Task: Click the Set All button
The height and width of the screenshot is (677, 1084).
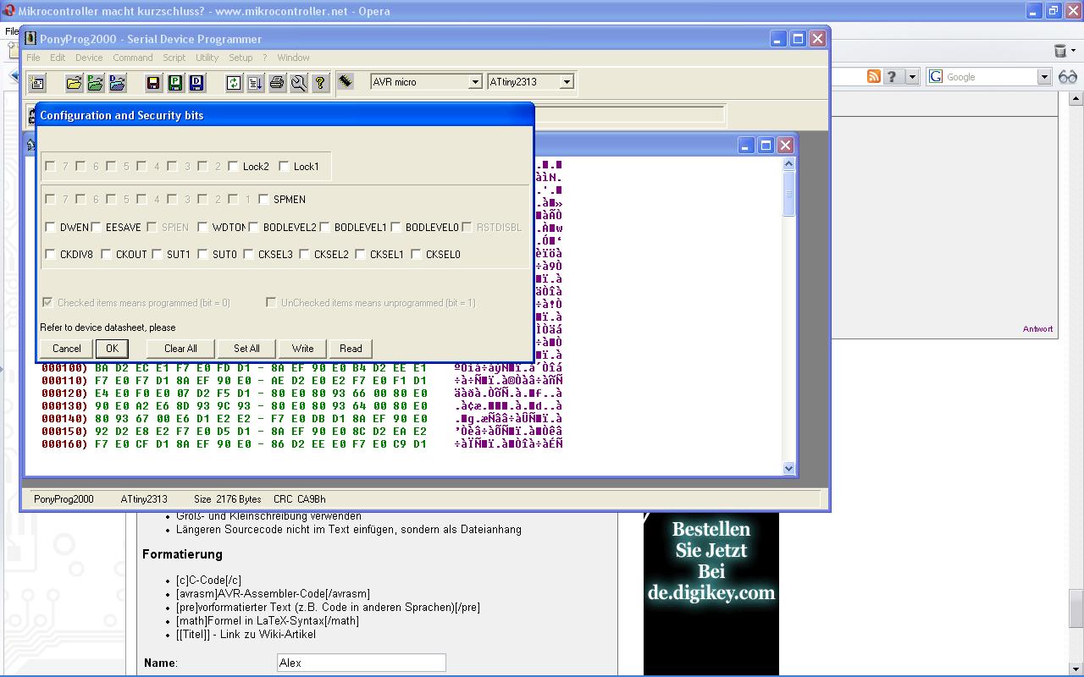Action: coord(246,349)
